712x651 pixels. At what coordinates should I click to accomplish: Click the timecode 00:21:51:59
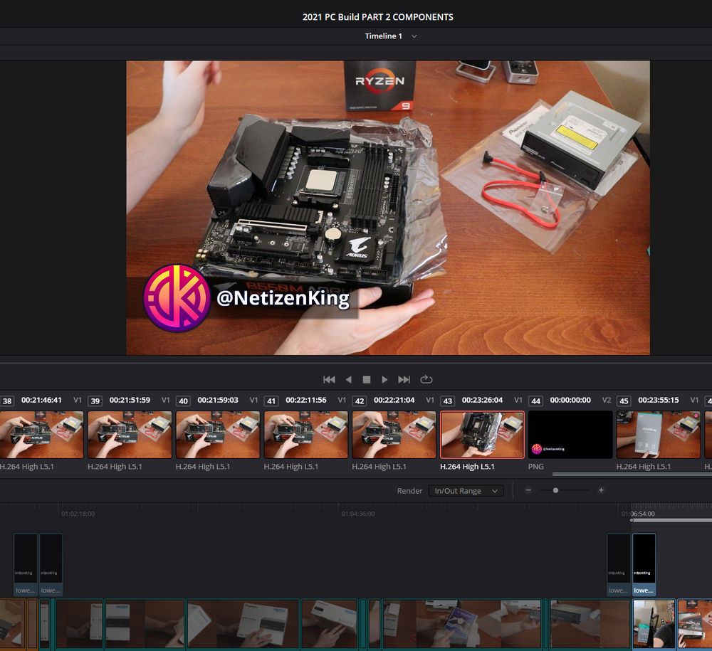coord(130,400)
